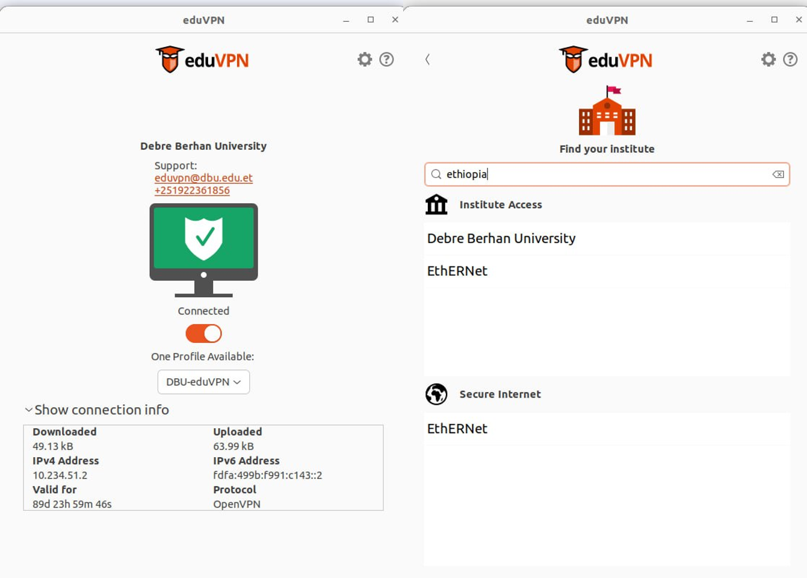Open help icon in right eduVPN window
Image resolution: width=807 pixels, height=578 pixels.
[790, 59]
